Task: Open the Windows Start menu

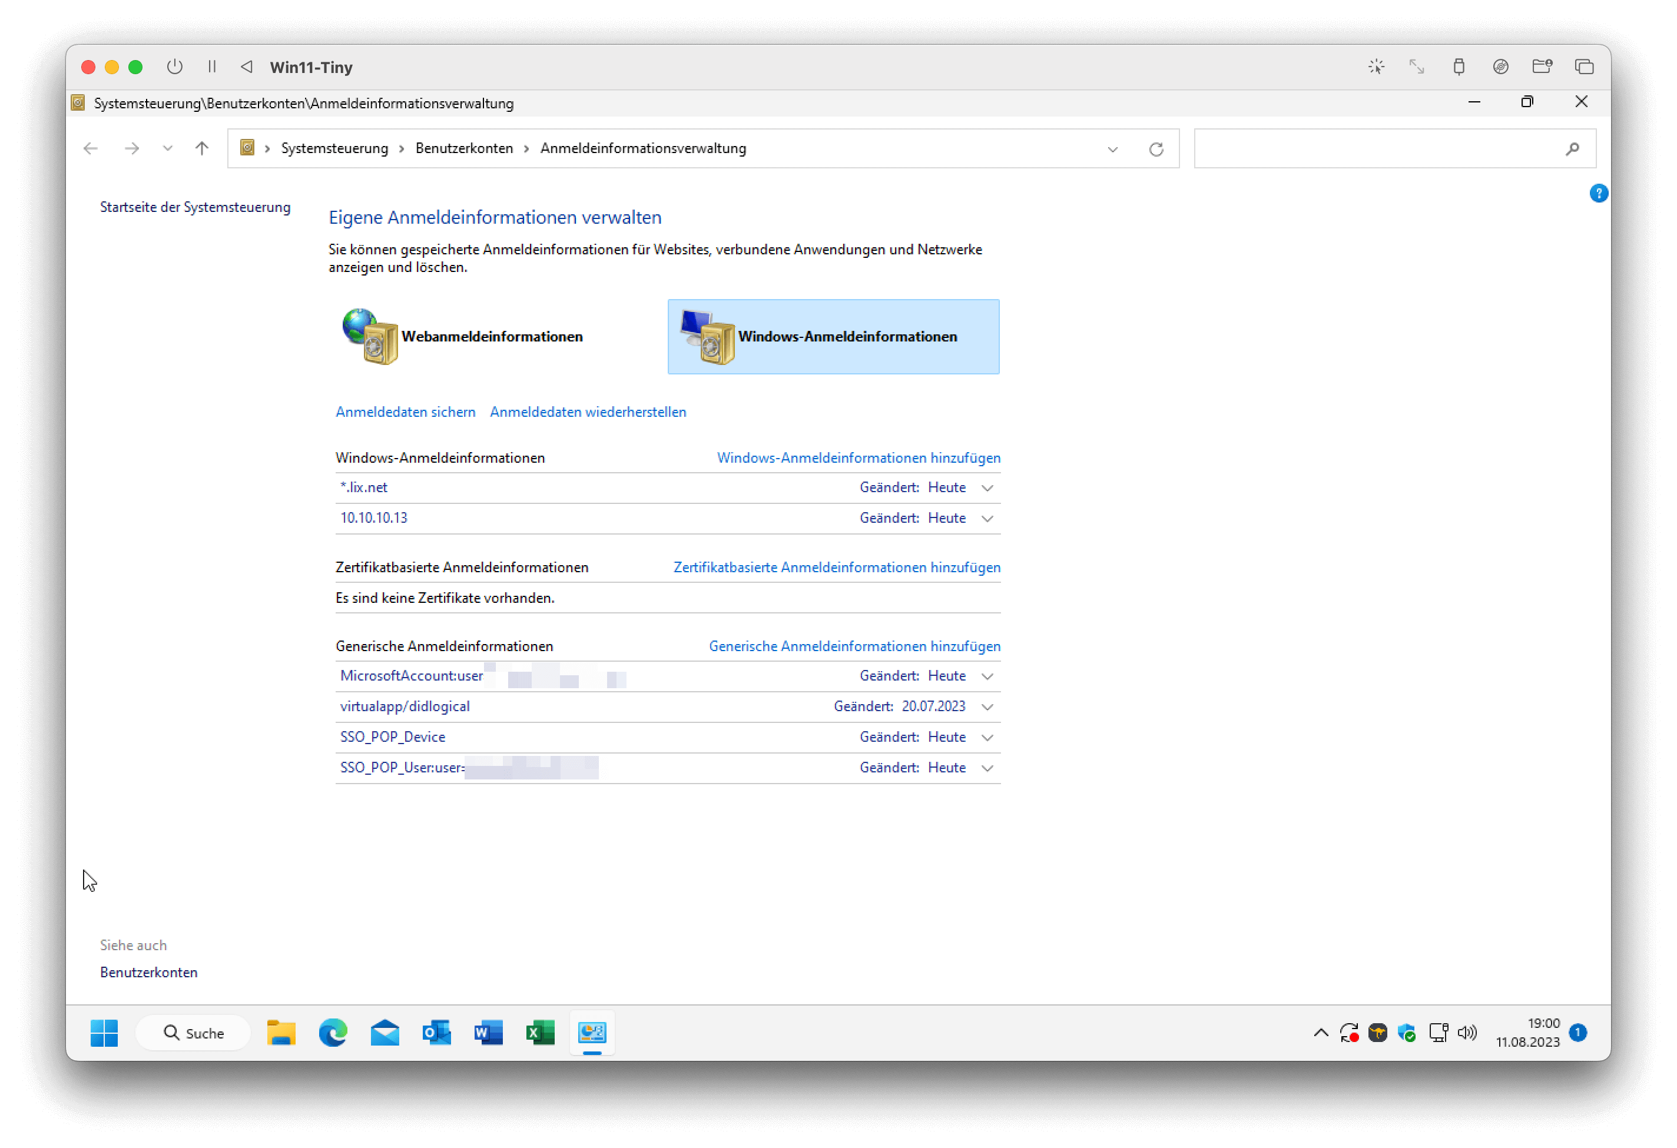Action: (x=104, y=1033)
